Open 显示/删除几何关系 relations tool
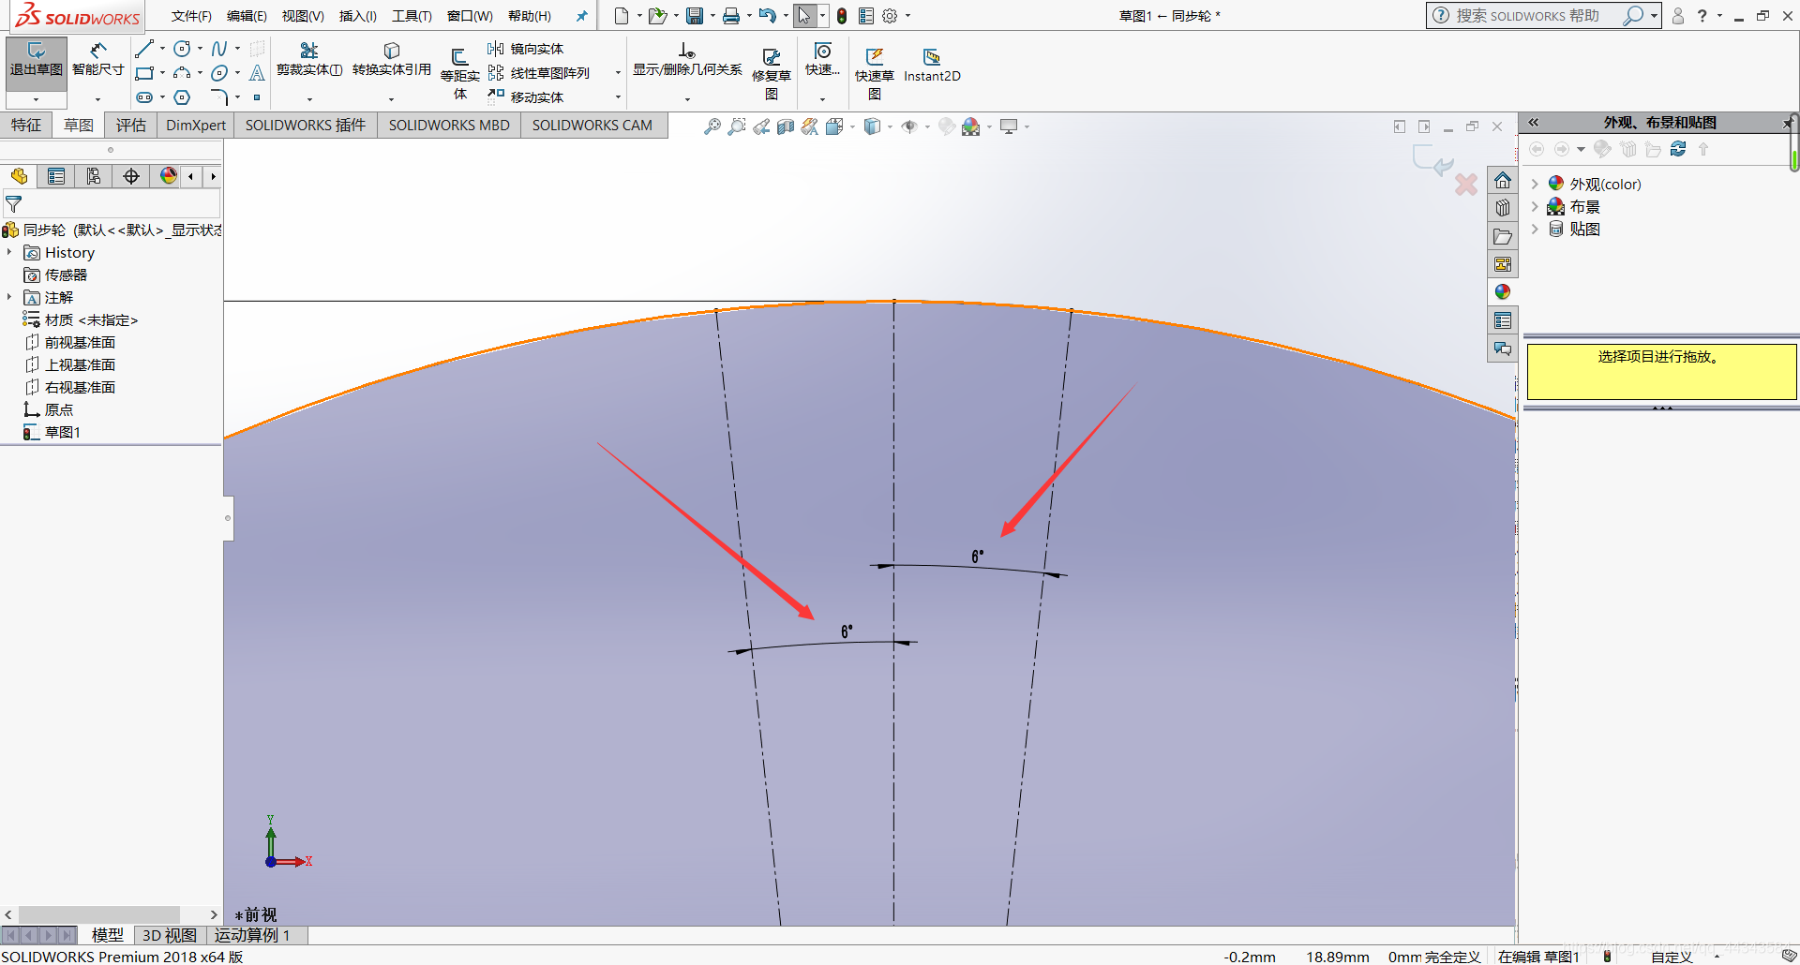 click(686, 59)
